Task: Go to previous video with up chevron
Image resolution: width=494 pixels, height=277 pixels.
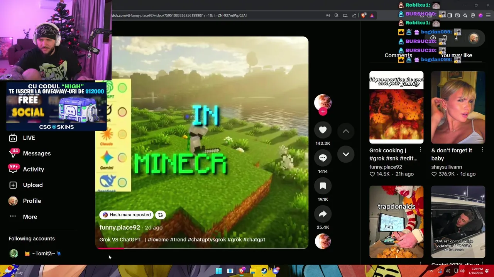Action: point(346,131)
